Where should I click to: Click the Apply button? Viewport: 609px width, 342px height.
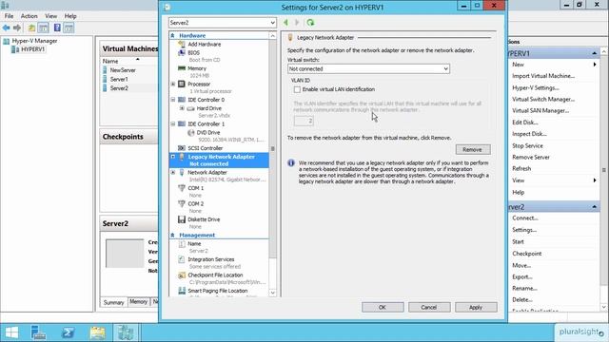pyautogui.click(x=476, y=307)
